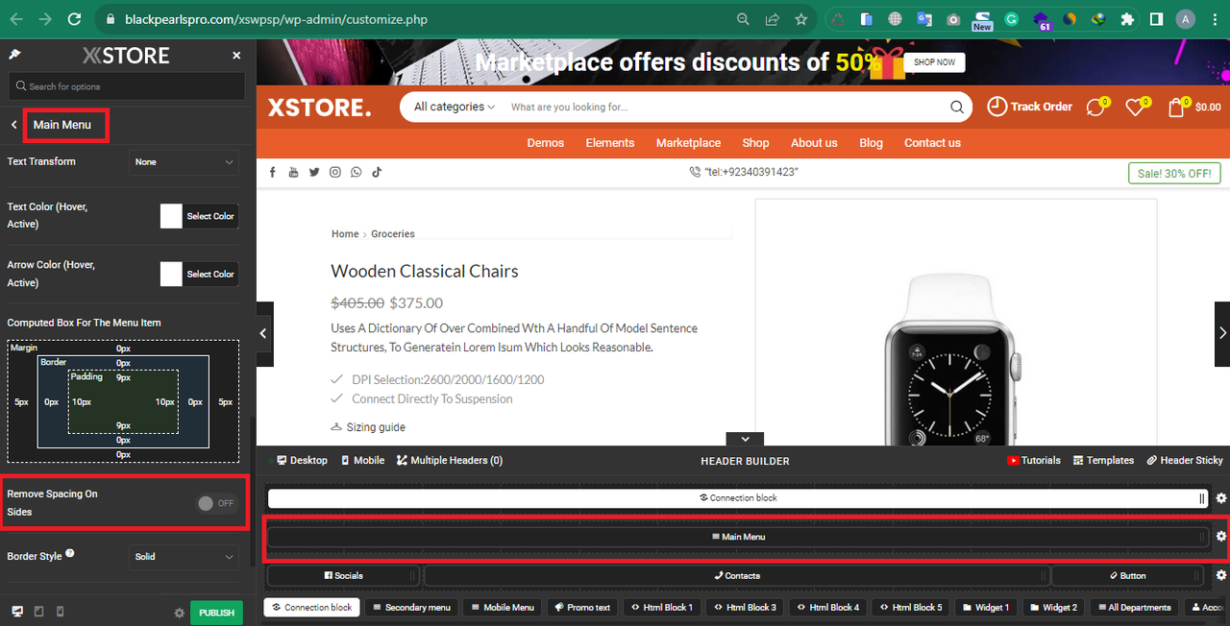Image resolution: width=1230 pixels, height=626 pixels.
Task: Pick Widget 1 element chip
Action: tap(985, 608)
